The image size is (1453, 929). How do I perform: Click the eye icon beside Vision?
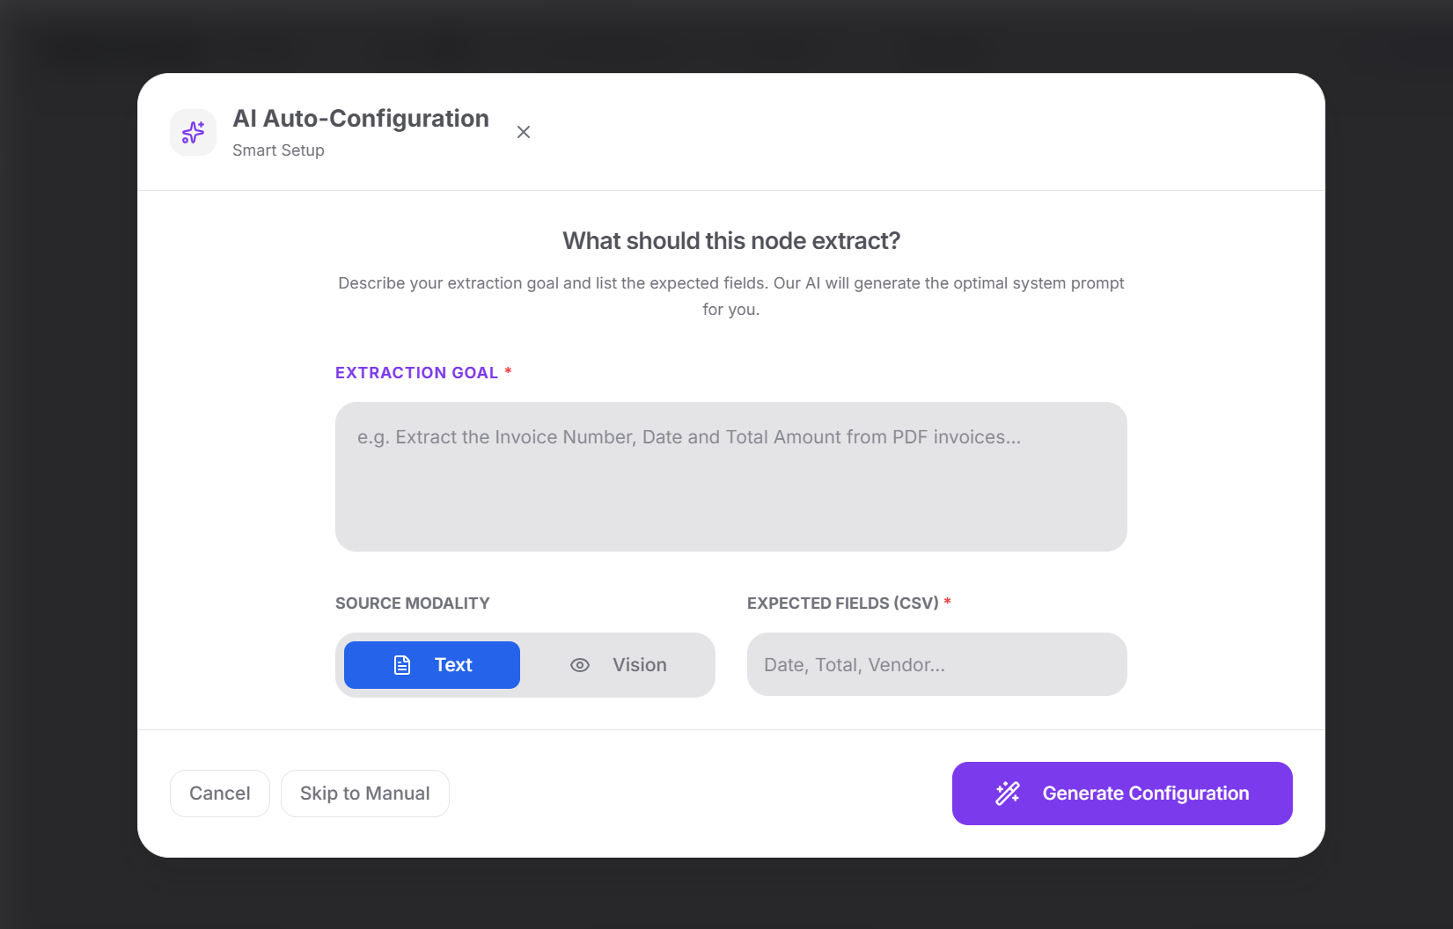coord(580,665)
